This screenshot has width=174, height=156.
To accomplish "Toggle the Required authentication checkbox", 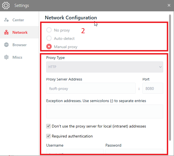I will 48,136.
